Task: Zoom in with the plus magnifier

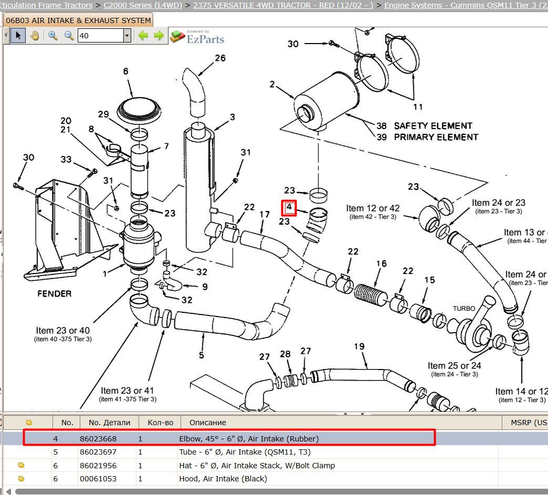Action: 53,35
